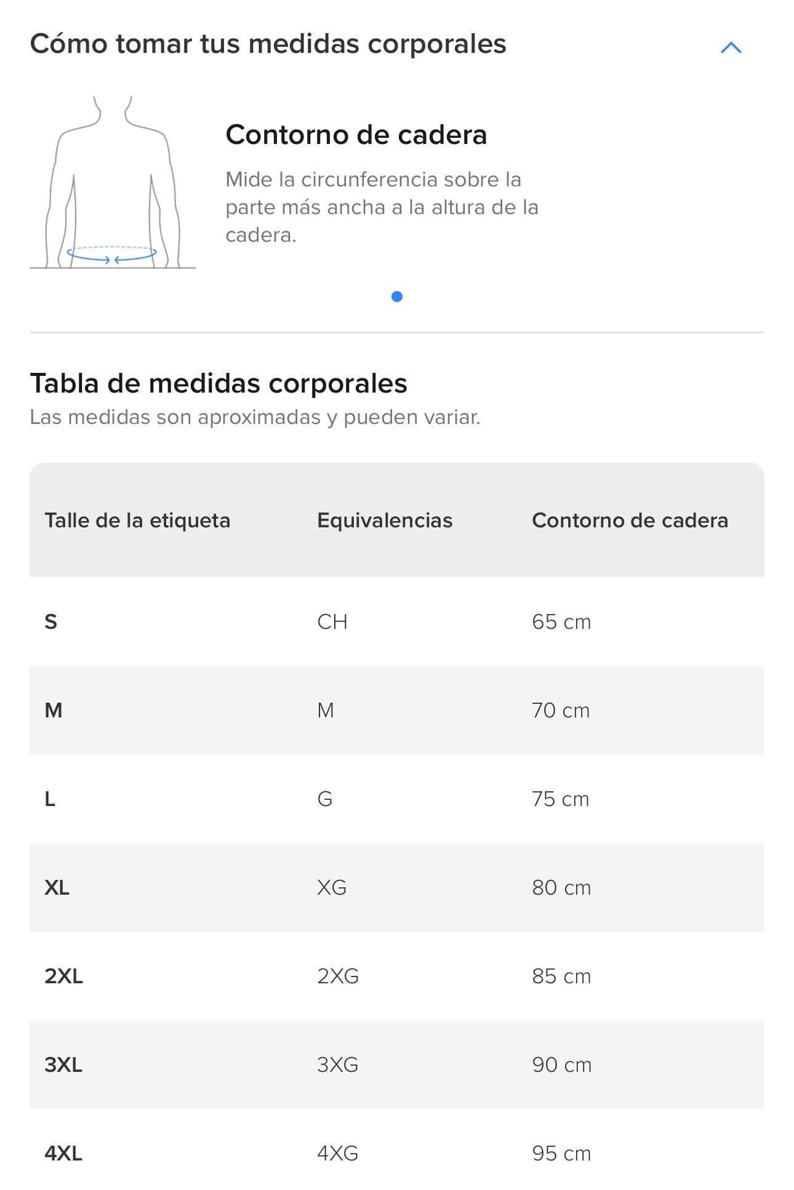794x1190 pixels.
Task: Click the hip measurement body illustration
Action: tap(113, 183)
